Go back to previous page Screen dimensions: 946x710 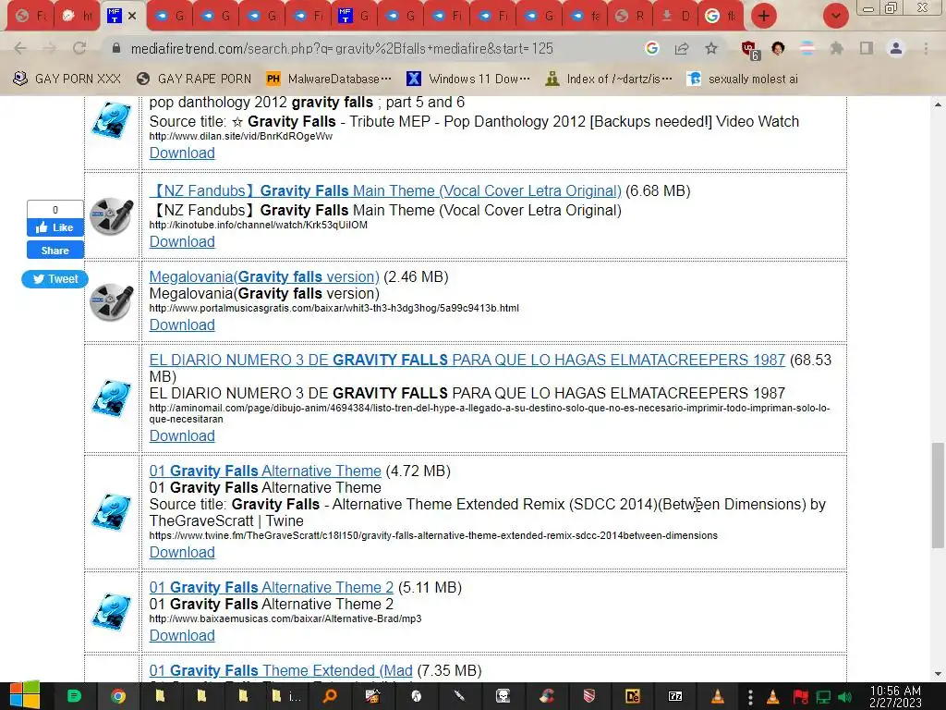click(20, 48)
